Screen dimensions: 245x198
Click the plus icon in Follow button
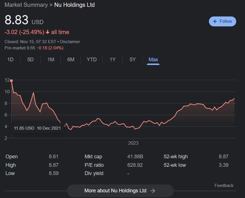(215, 21)
